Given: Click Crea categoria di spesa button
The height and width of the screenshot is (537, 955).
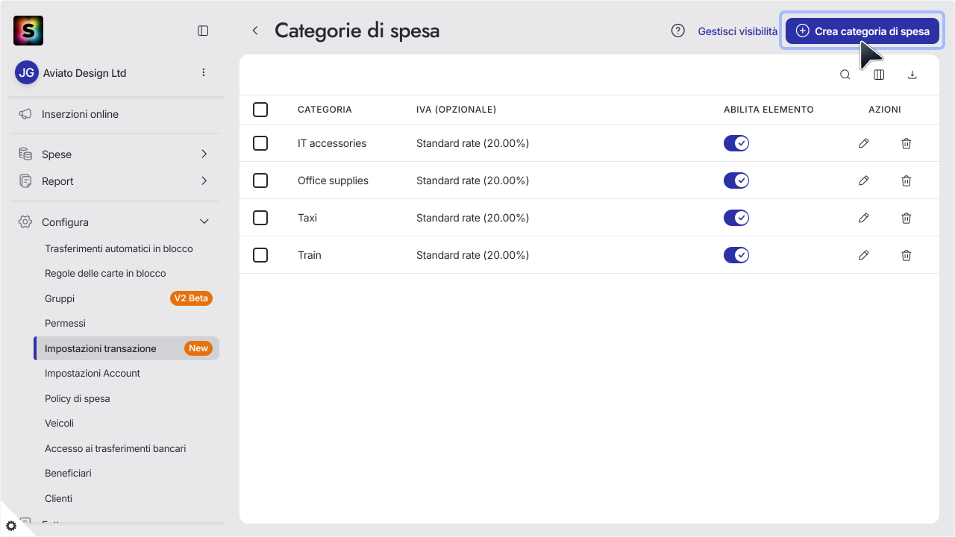Looking at the screenshot, I should coord(862,31).
